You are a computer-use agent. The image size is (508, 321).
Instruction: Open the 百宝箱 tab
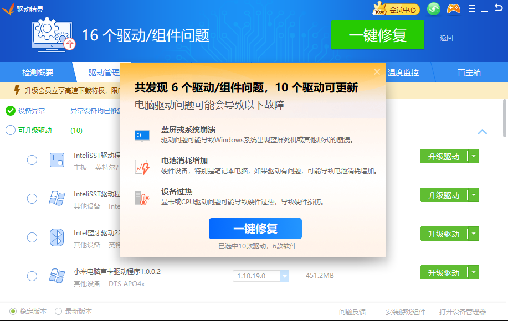click(x=469, y=73)
